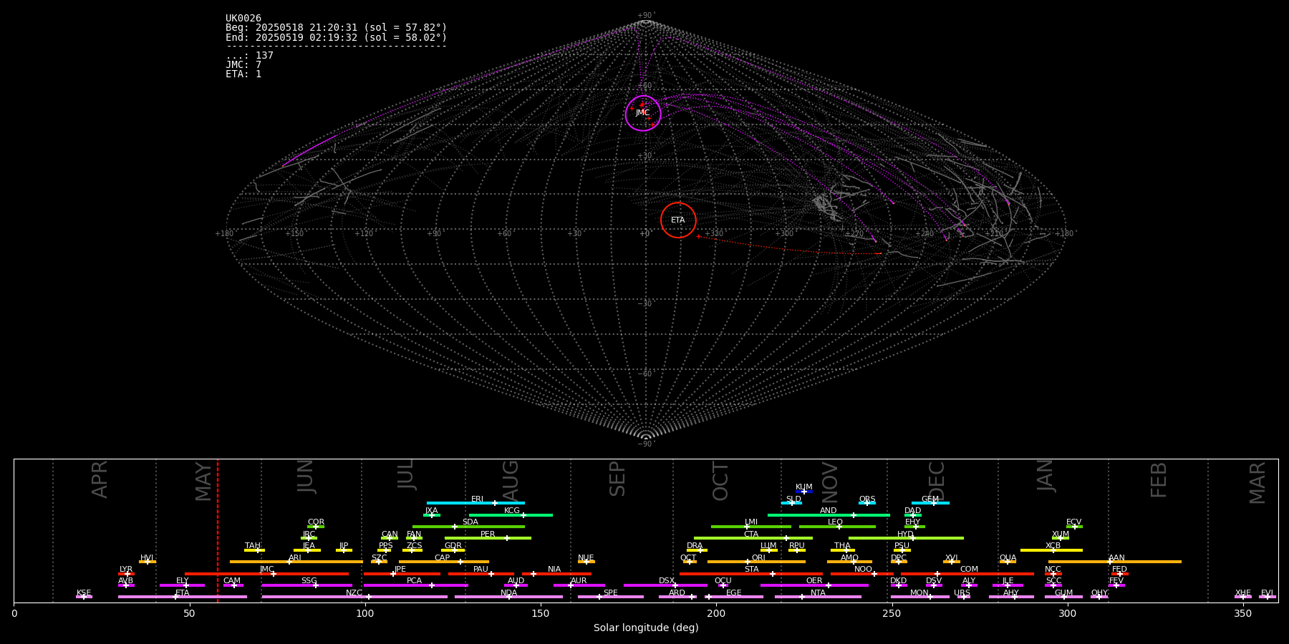Click the SDA shower label
The height and width of the screenshot is (644, 1289).
[x=470, y=522]
